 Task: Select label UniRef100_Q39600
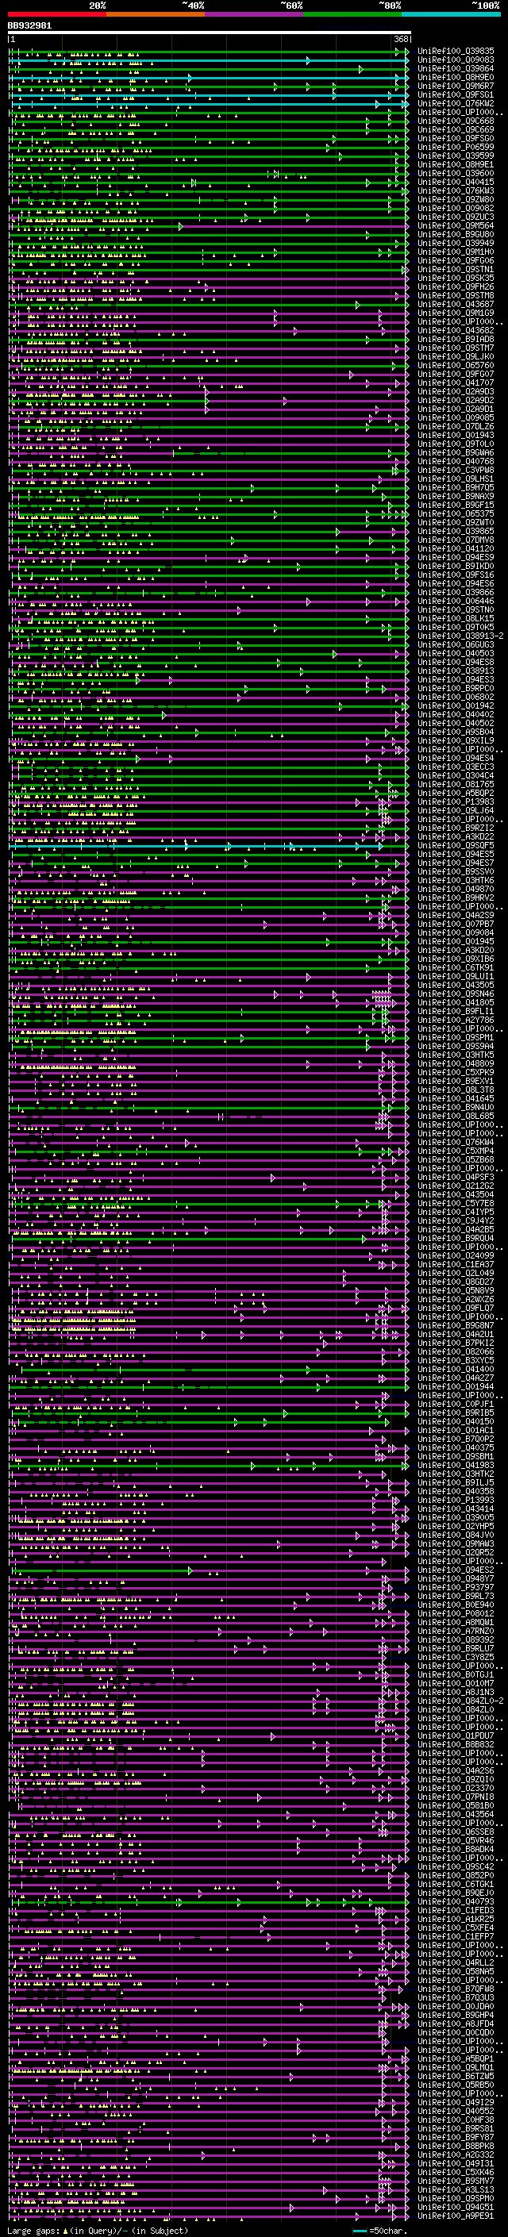[456, 174]
